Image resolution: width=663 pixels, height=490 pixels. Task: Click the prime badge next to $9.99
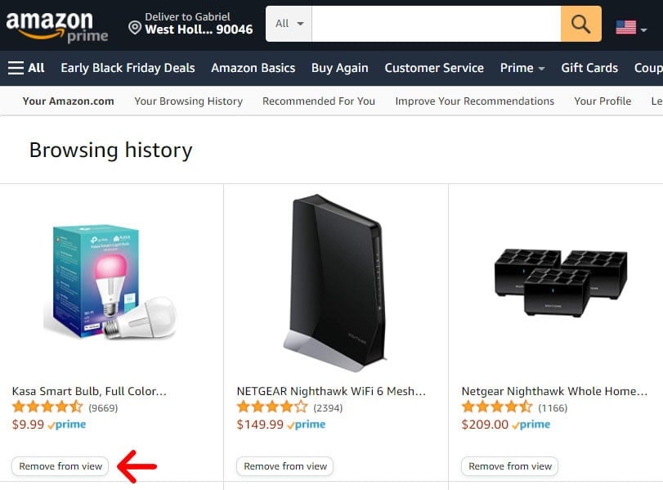(x=67, y=424)
